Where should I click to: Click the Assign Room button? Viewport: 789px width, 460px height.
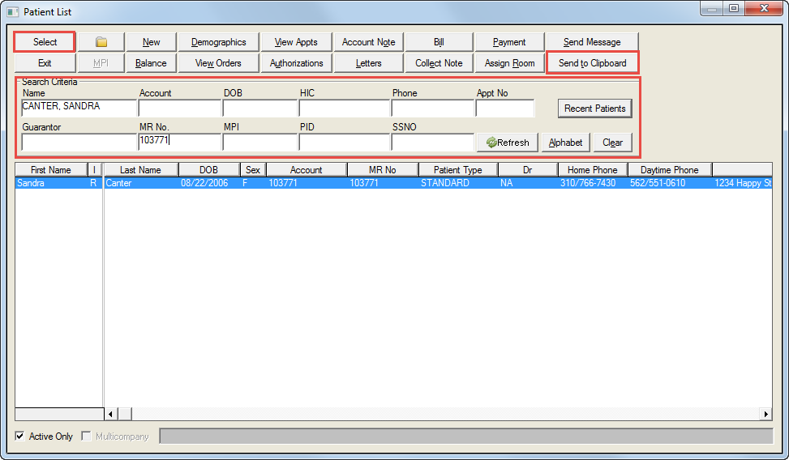(x=509, y=63)
